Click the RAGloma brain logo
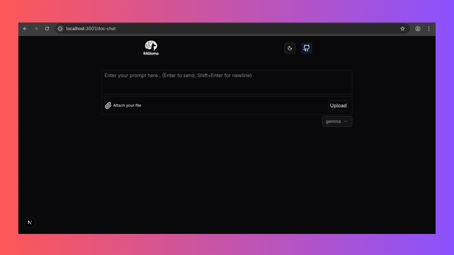 pyautogui.click(x=151, y=45)
